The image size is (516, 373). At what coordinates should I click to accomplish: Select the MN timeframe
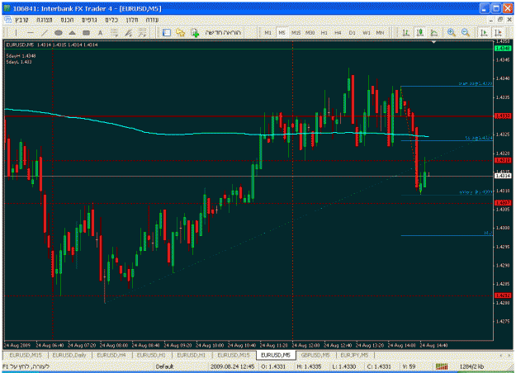click(380, 32)
